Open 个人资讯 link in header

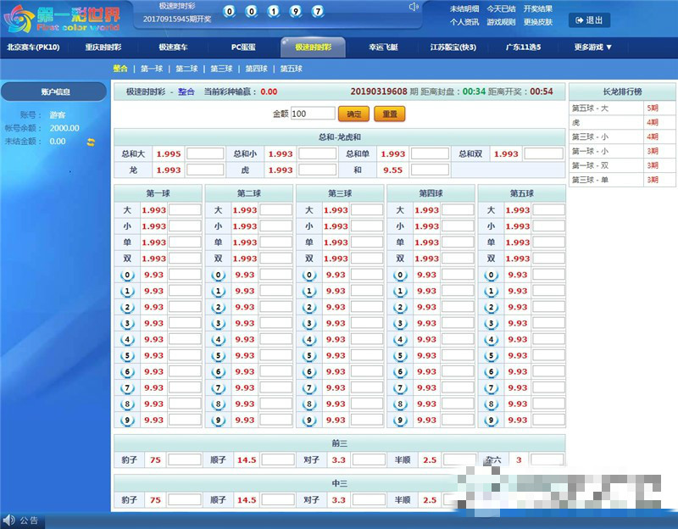(464, 22)
